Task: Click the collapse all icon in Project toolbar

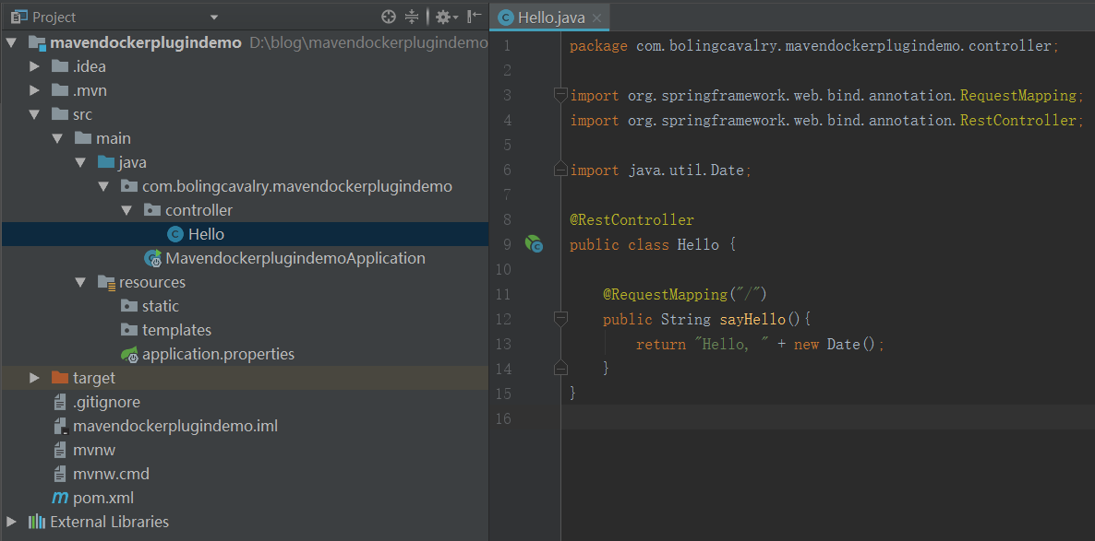Action: [x=412, y=17]
